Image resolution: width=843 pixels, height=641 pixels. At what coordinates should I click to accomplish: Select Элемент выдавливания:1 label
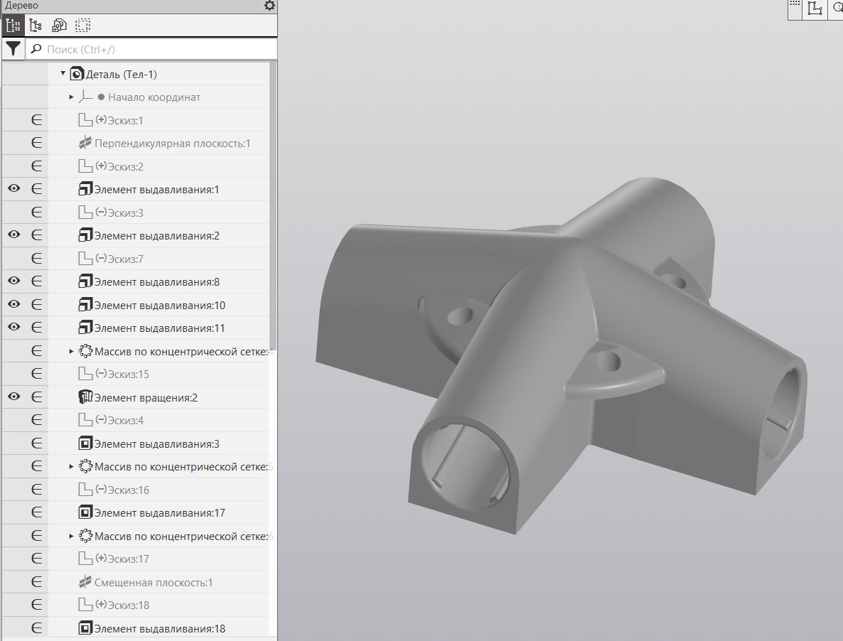(x=157, y=190)
